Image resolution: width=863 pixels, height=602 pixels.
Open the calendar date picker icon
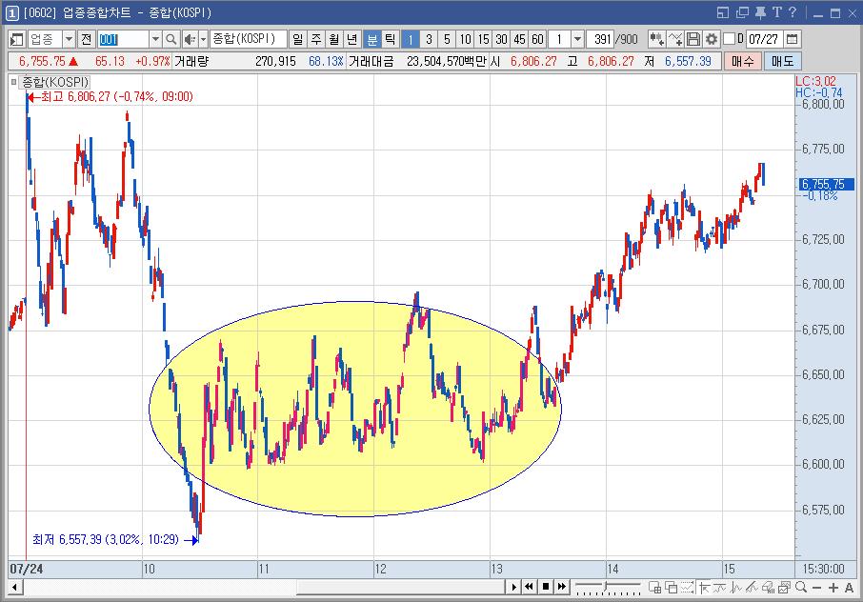tap(792, 39)
